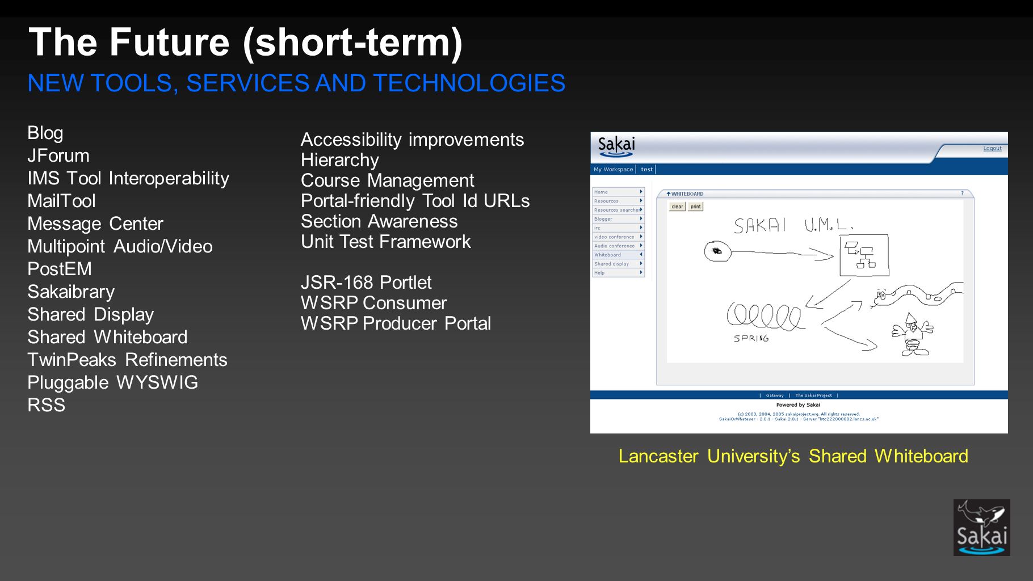Click the 'JSR-168 Portlet' line
This screenshot has height=581, width=1033.
tap(366, 283)
